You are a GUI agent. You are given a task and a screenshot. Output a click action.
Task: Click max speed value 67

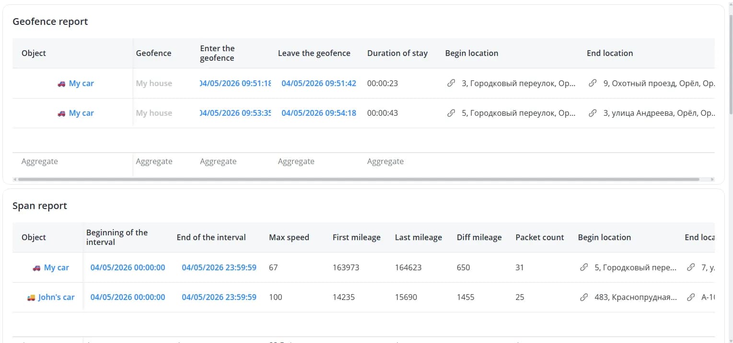pos(273,267)
